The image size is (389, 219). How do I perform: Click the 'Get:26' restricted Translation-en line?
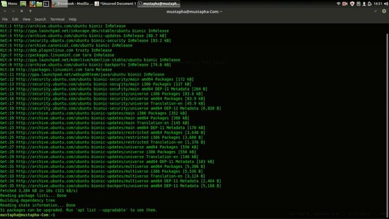pyautogui.click(x=103, y=142)
